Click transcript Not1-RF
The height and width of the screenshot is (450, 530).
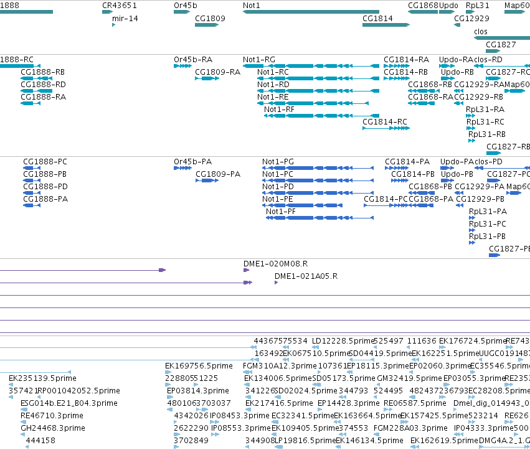tap(321, 116)
